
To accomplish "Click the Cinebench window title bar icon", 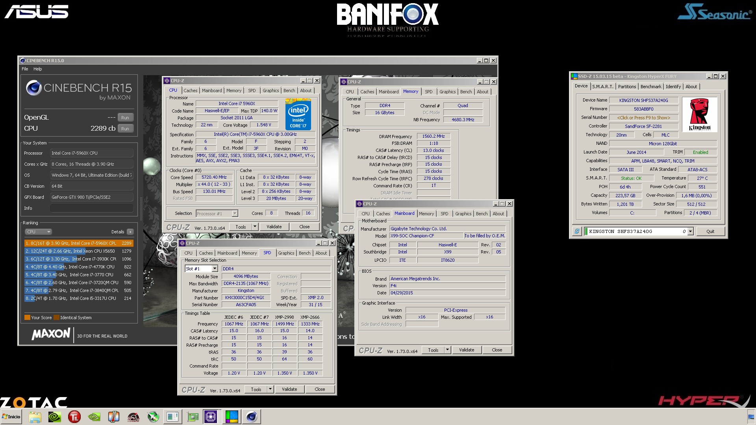I will tap(23, 61).
